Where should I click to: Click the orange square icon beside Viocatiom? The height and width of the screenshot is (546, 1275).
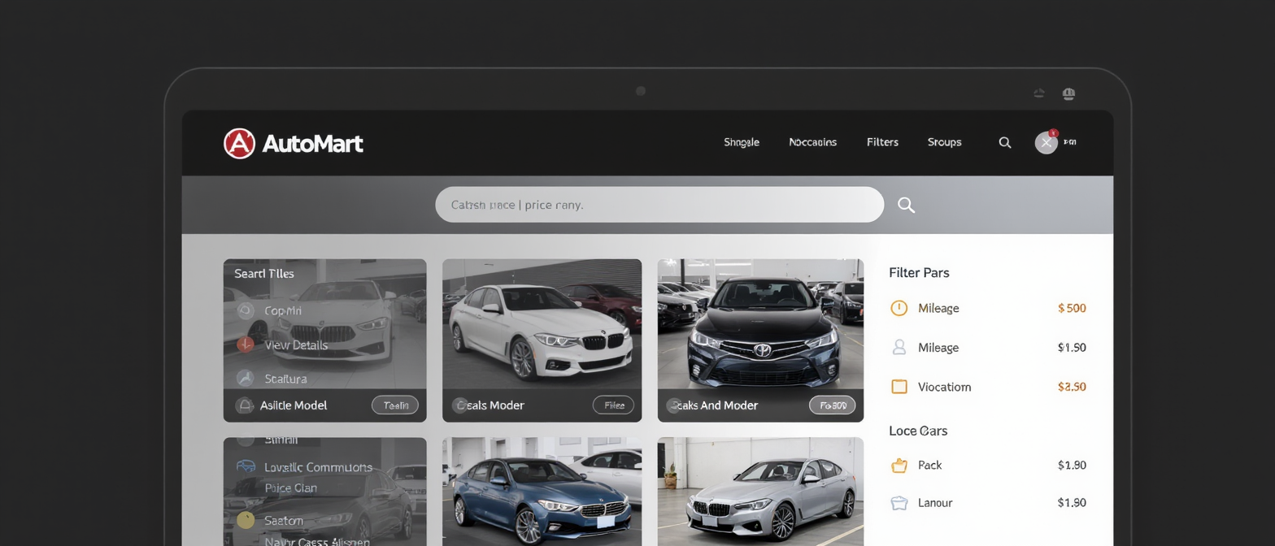899,387
